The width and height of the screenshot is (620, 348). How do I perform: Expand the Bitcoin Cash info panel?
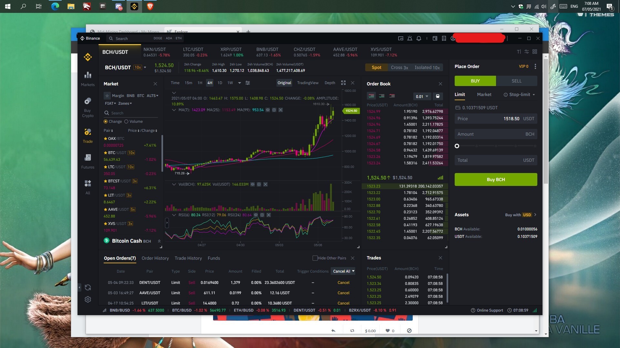(x=159, y=241)
